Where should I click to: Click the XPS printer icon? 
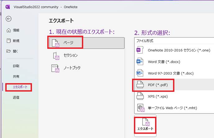pos(140,96)
